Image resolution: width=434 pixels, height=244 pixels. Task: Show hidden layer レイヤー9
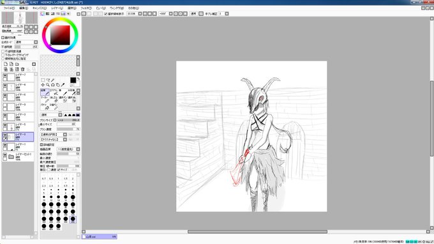[x=5, y=105]
